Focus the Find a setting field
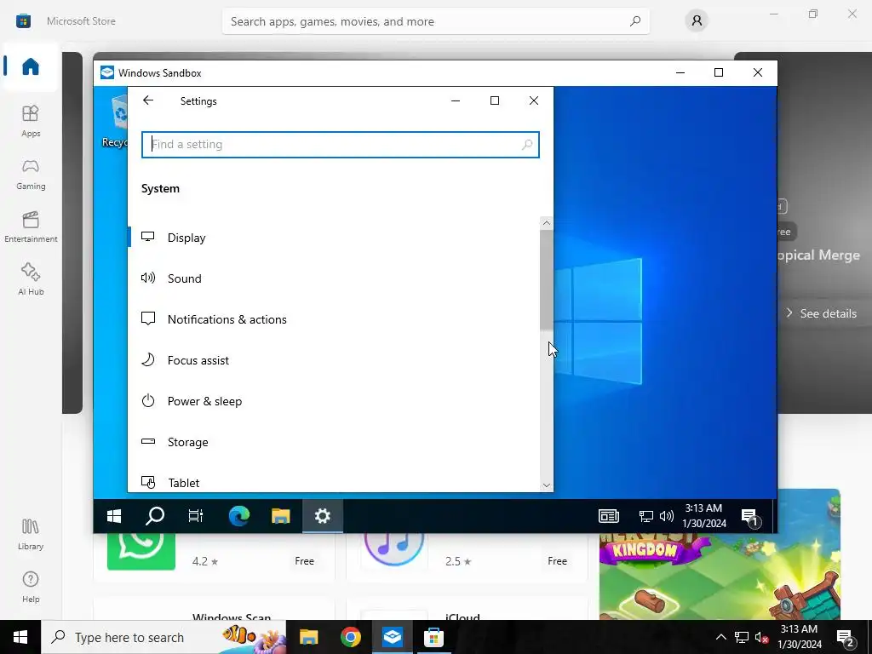872x654 pixels. 341,145
